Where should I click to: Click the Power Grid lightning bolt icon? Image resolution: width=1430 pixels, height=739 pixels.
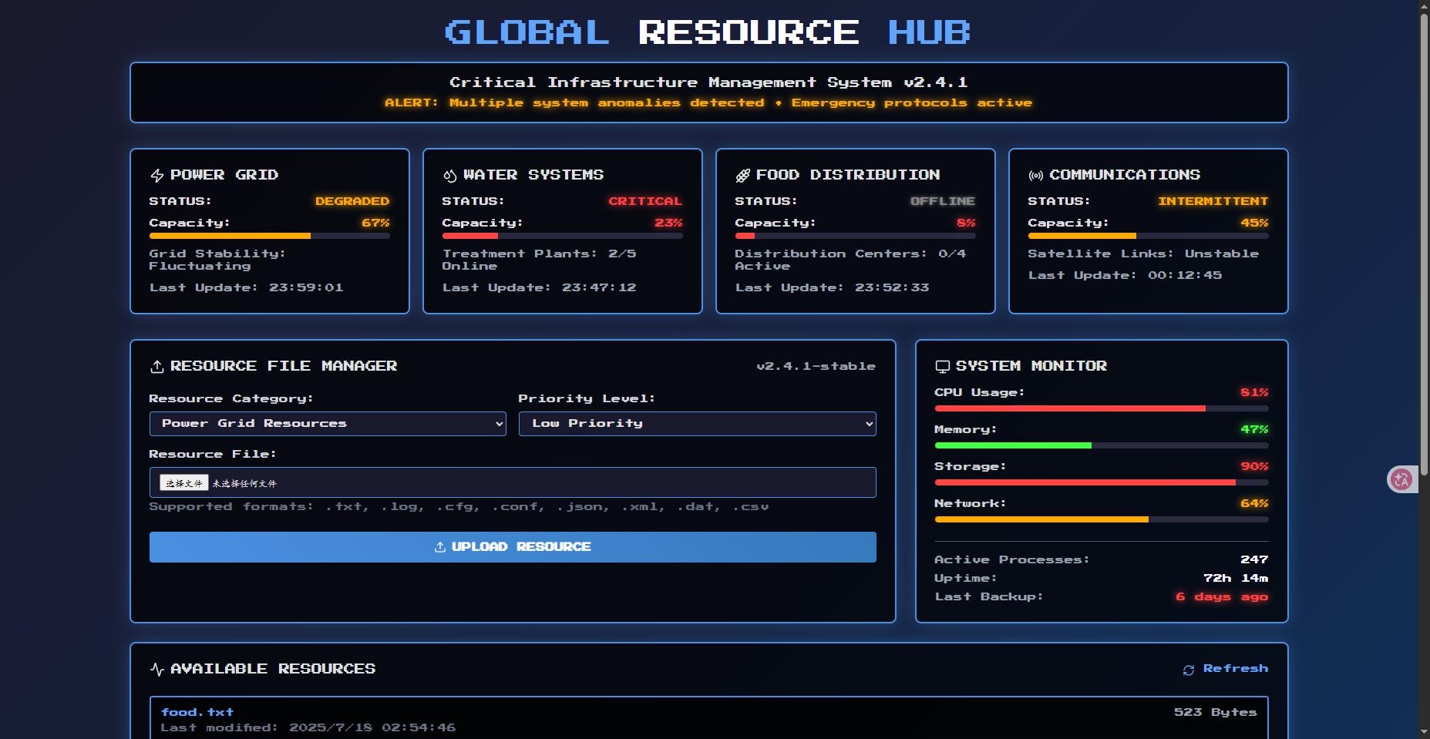pos(157,176)
